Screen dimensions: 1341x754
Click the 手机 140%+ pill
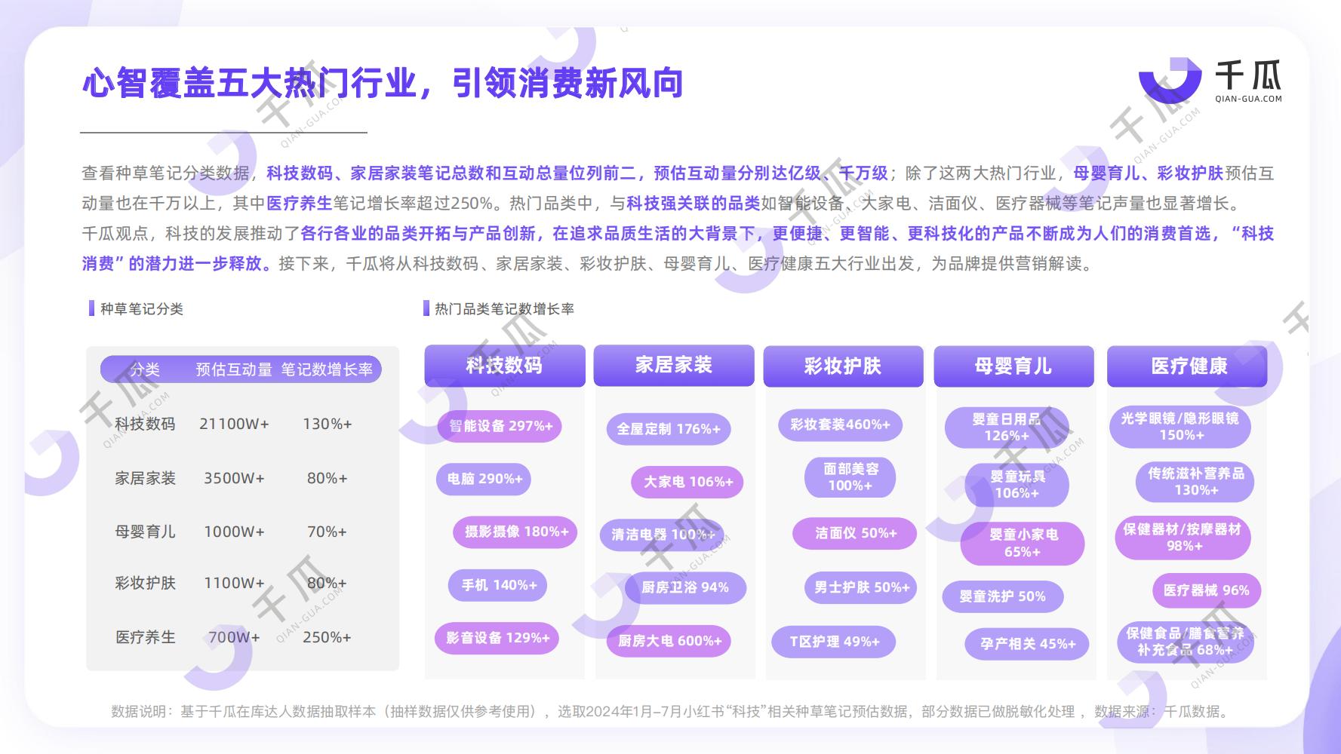tap(498, 585)
